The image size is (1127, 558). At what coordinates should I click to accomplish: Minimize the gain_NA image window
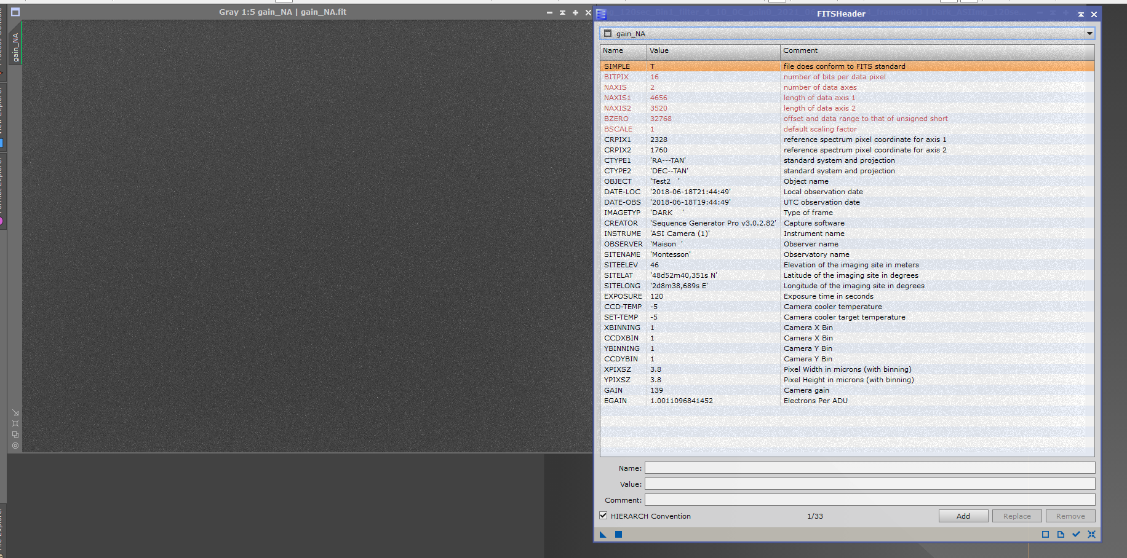click(549, 12)
